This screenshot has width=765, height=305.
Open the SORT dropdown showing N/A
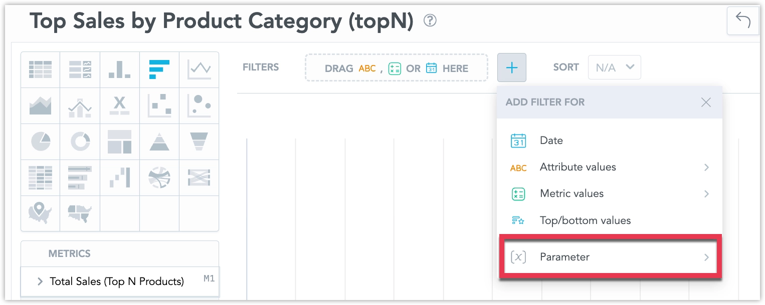(615, 67)
